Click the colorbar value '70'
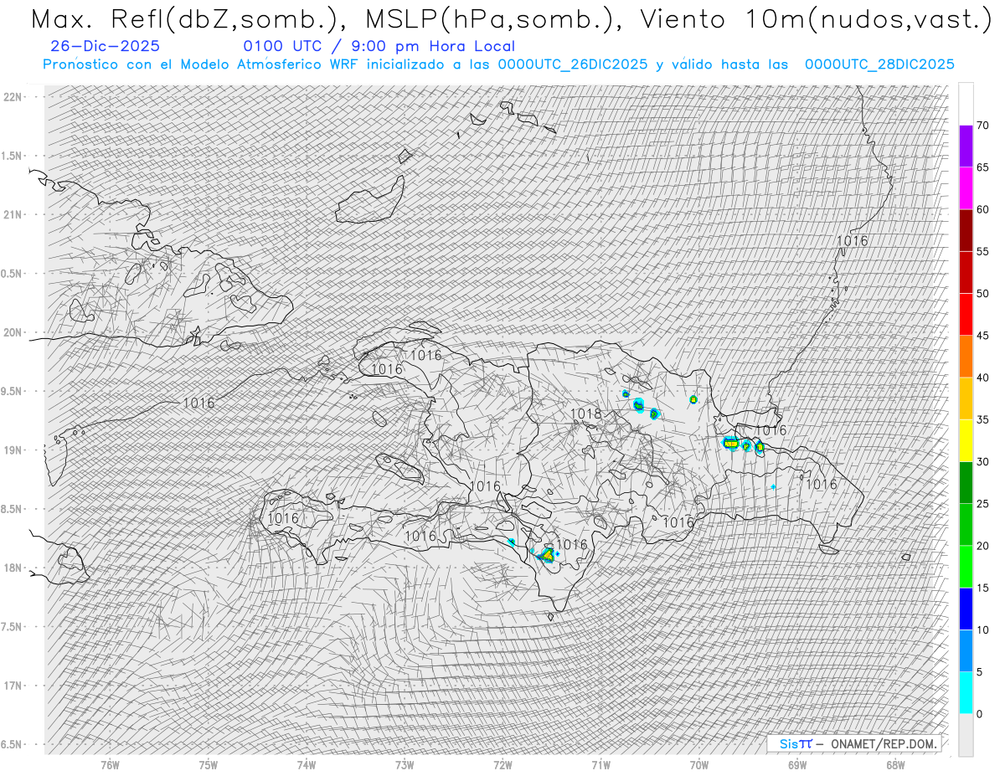Image resolution: width=1005 pixels, height=776 pixels. 982,126
